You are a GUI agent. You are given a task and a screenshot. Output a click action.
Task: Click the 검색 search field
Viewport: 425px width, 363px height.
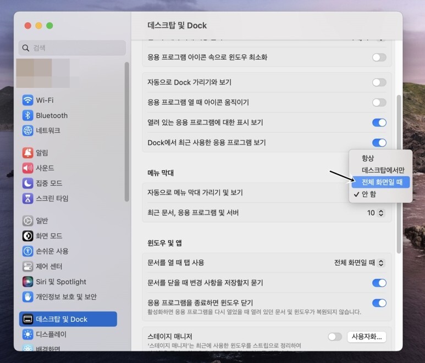pos(72,48)
